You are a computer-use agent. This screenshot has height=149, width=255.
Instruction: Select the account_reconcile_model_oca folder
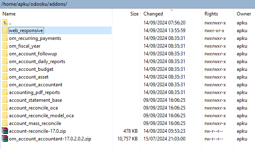(41, 116)
